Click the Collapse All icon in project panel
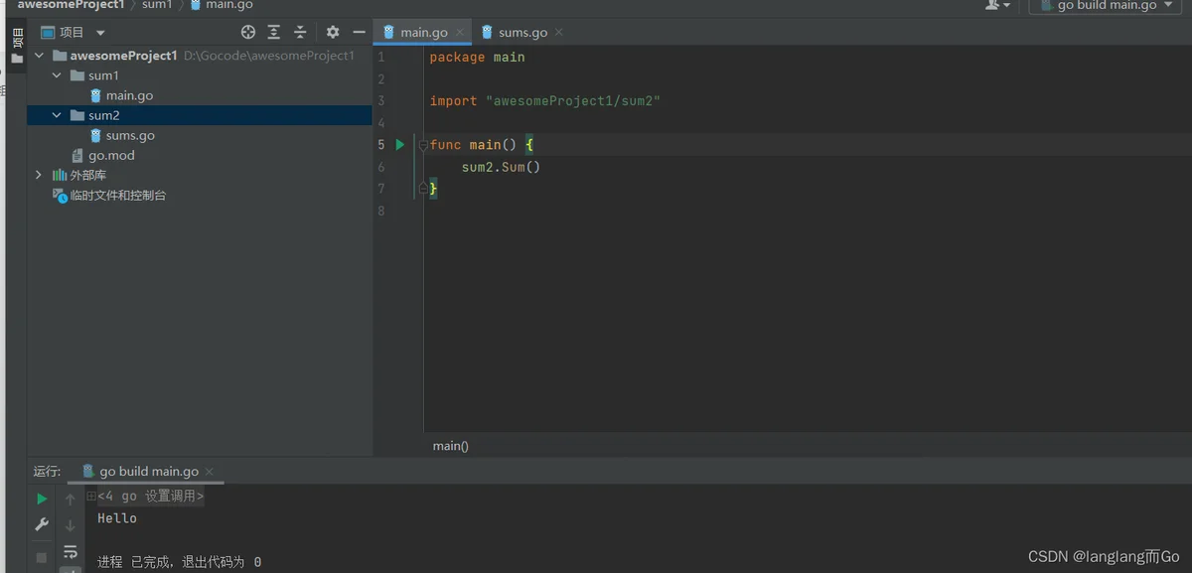Screen dimensions: 1192x573 [300, 33]
